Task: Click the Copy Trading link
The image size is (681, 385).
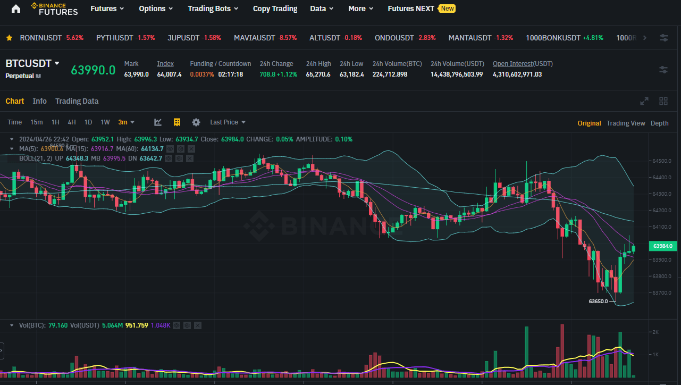Action: point(275,9)
